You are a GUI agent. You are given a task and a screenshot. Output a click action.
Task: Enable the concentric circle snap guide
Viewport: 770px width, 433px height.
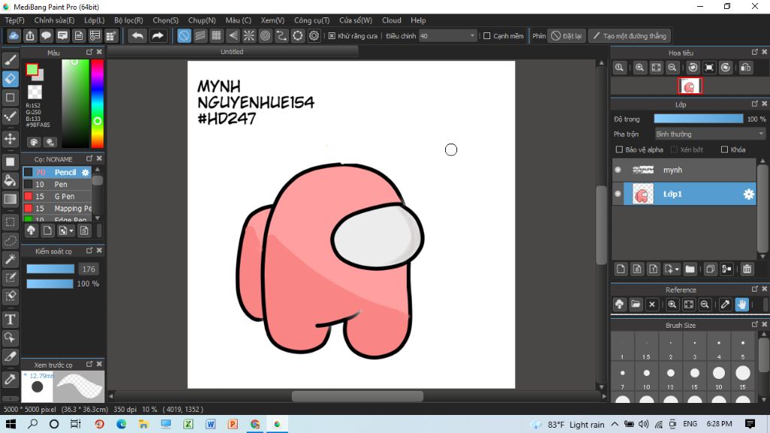coord(265,36)
